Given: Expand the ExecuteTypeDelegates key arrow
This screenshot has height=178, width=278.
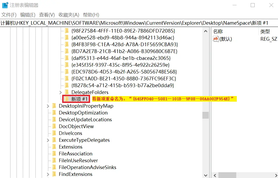Looking at the screenshot, I should click(48, 140).
